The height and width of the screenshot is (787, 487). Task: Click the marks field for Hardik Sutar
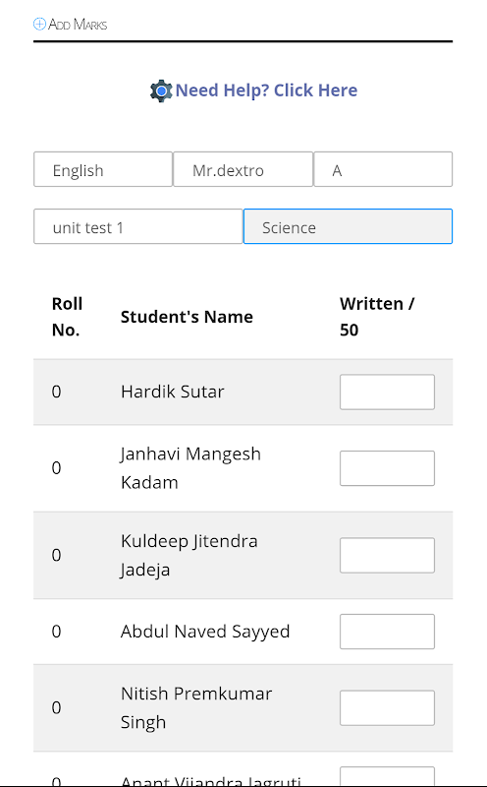387,392
